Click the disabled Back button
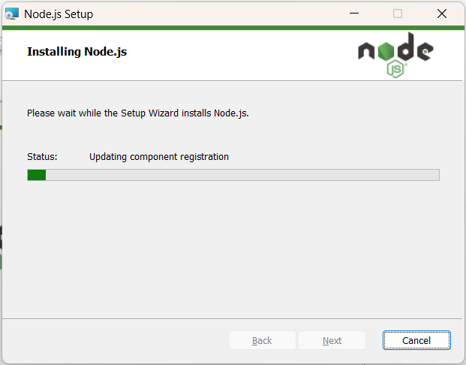Viewport: 466px width, 365px height. coord(262,340)
